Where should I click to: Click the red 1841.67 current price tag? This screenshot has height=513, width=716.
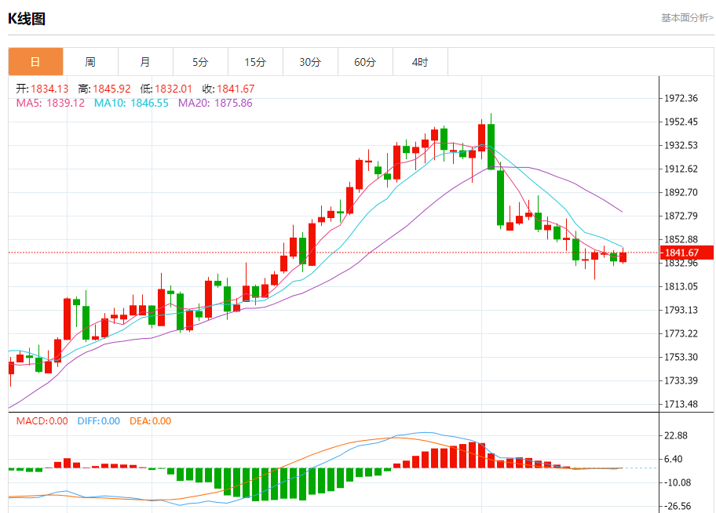click(x=681, y=253)
